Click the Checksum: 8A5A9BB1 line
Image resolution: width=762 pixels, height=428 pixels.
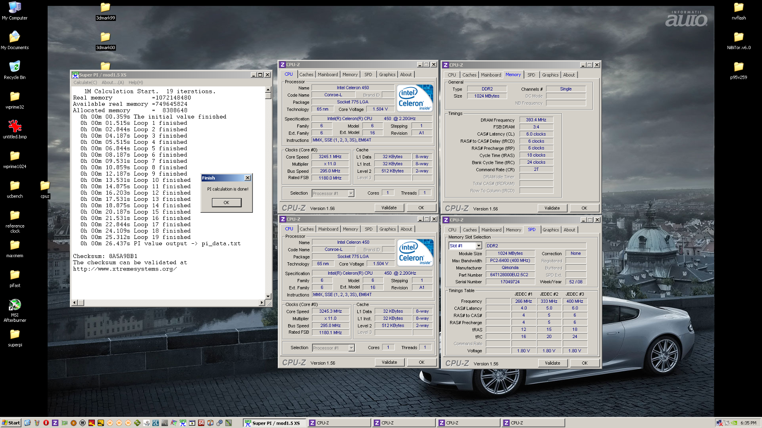point(105,256)
